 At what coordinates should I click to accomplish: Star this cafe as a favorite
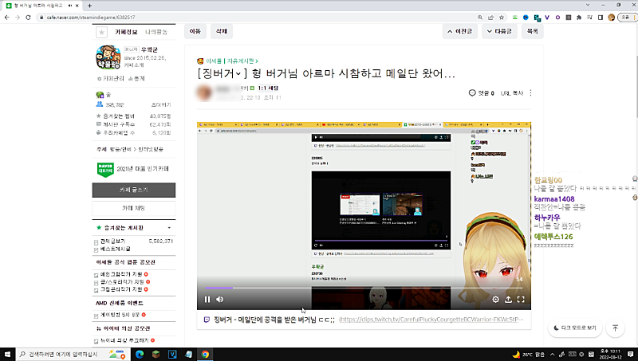[101, 33]
